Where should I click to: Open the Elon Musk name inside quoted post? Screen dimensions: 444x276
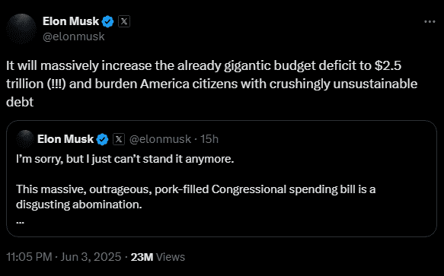tap(65, 139)
